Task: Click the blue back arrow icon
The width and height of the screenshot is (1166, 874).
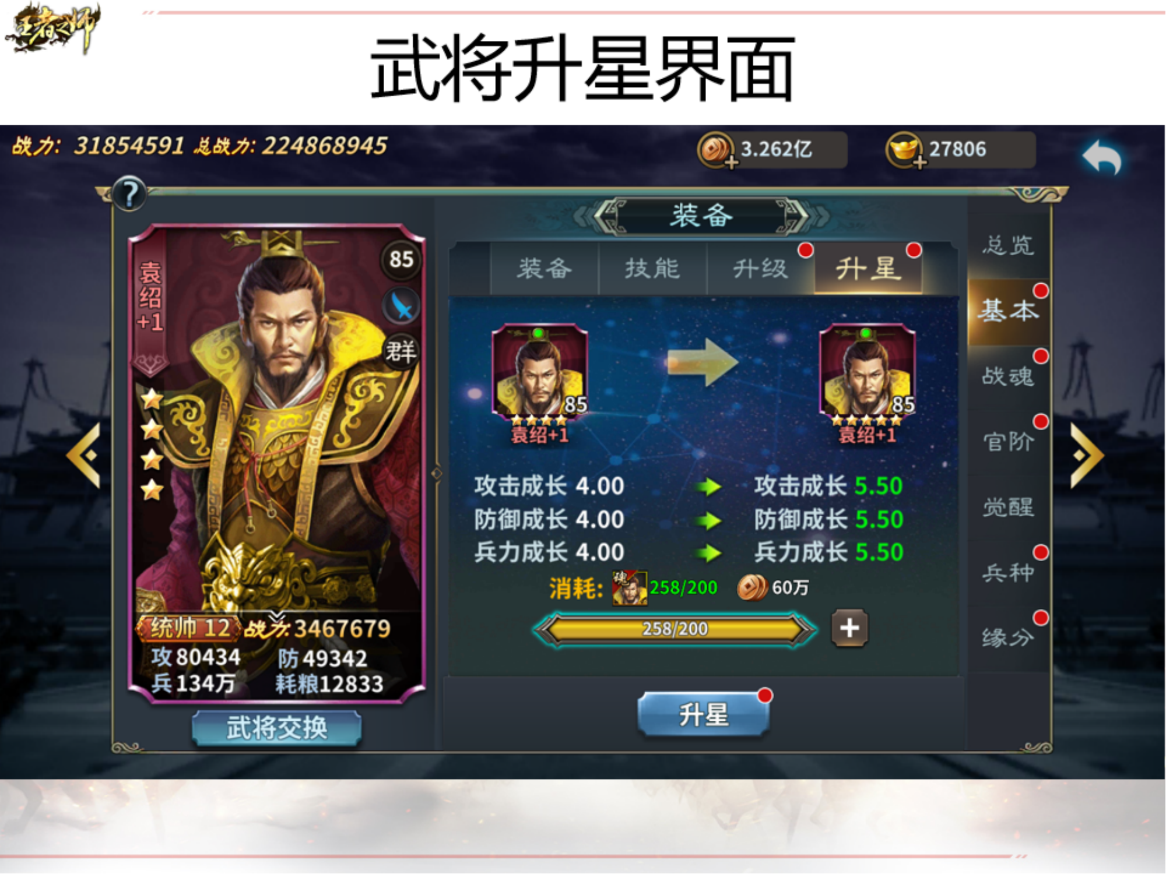Action: pyautogui.click(x=1101, y=157)
